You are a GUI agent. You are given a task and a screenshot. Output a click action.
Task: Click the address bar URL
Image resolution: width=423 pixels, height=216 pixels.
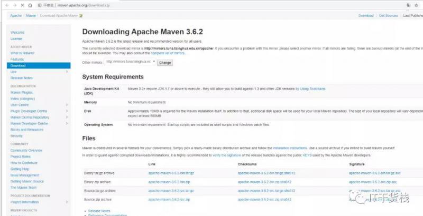coord(84,5)
